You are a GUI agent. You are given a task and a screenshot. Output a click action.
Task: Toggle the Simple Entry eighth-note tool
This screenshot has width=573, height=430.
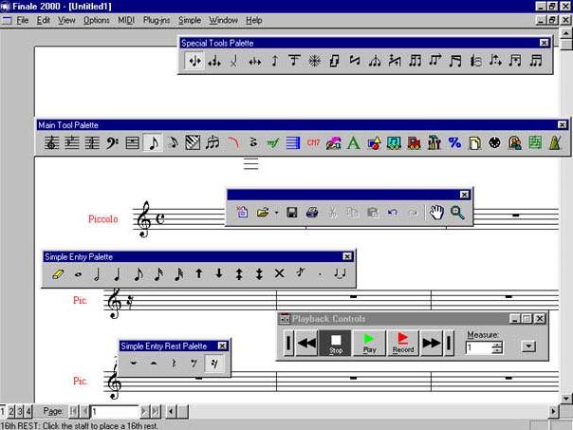(x=153, y=142)
